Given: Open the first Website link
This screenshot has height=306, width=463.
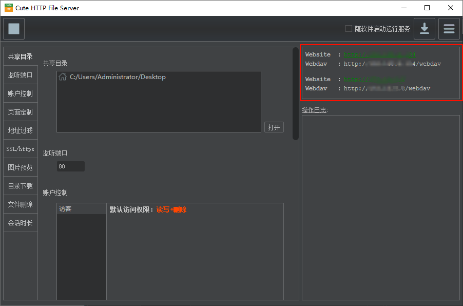Looking at the screenshot, I should coord(379,54).
